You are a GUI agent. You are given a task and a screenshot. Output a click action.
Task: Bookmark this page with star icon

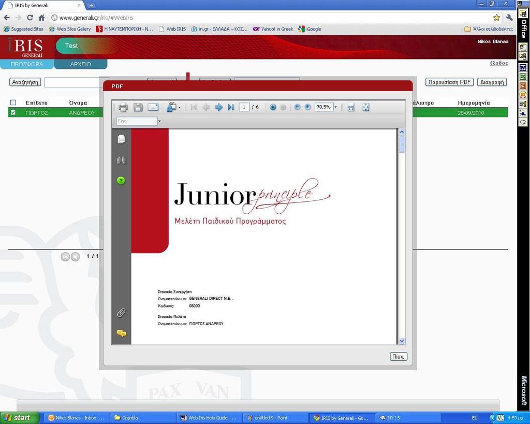[496, 18]
